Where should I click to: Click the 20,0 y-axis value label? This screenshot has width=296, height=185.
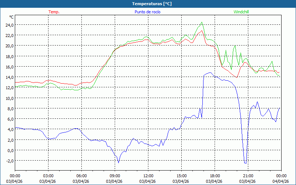point(9,46)
